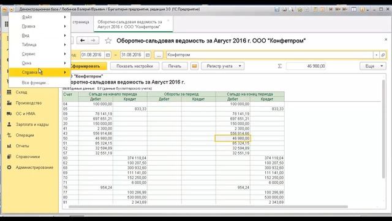The image size is (392, 221).
Task: Click the get link icon in the title bar
Action: [300, 10]
